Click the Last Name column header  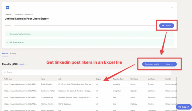pyautogui.click(x=151, y=79)
